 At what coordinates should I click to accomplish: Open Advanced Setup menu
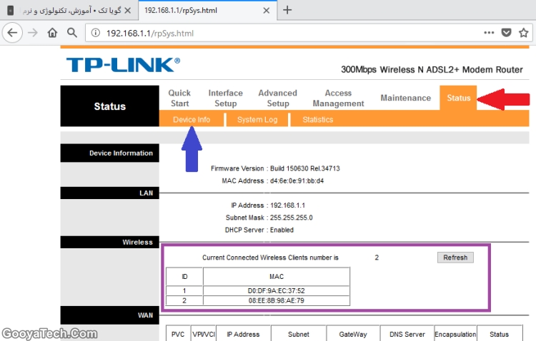[277, 98]
